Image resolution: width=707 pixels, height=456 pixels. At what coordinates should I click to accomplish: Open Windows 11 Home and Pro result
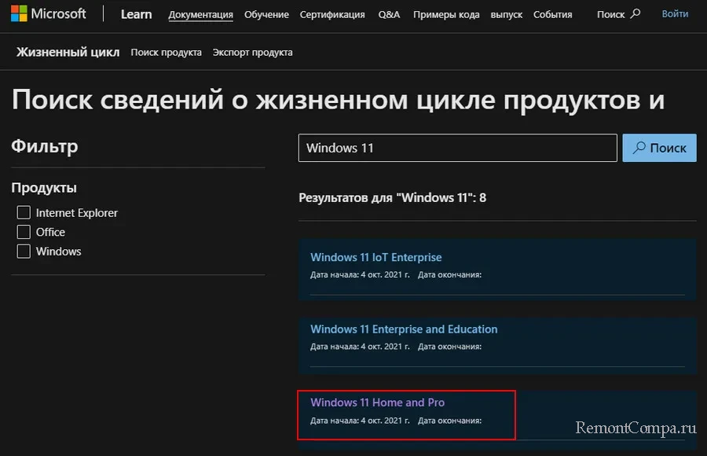[x=377, y=403]
